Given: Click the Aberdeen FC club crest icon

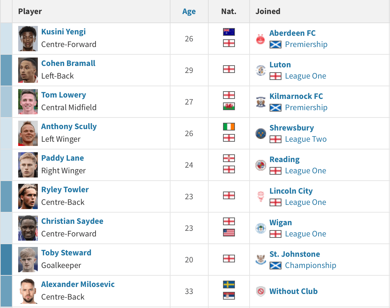Looking at the screenshot, I should click(260, 39).
